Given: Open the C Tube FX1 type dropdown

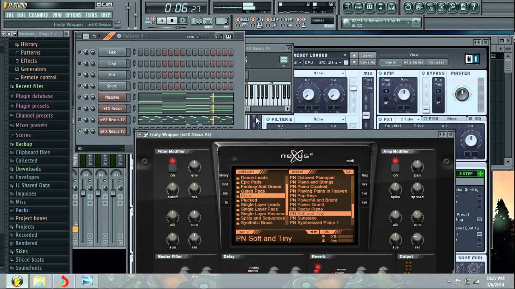Looking at the screenshot, I should (x=409, y=119).
